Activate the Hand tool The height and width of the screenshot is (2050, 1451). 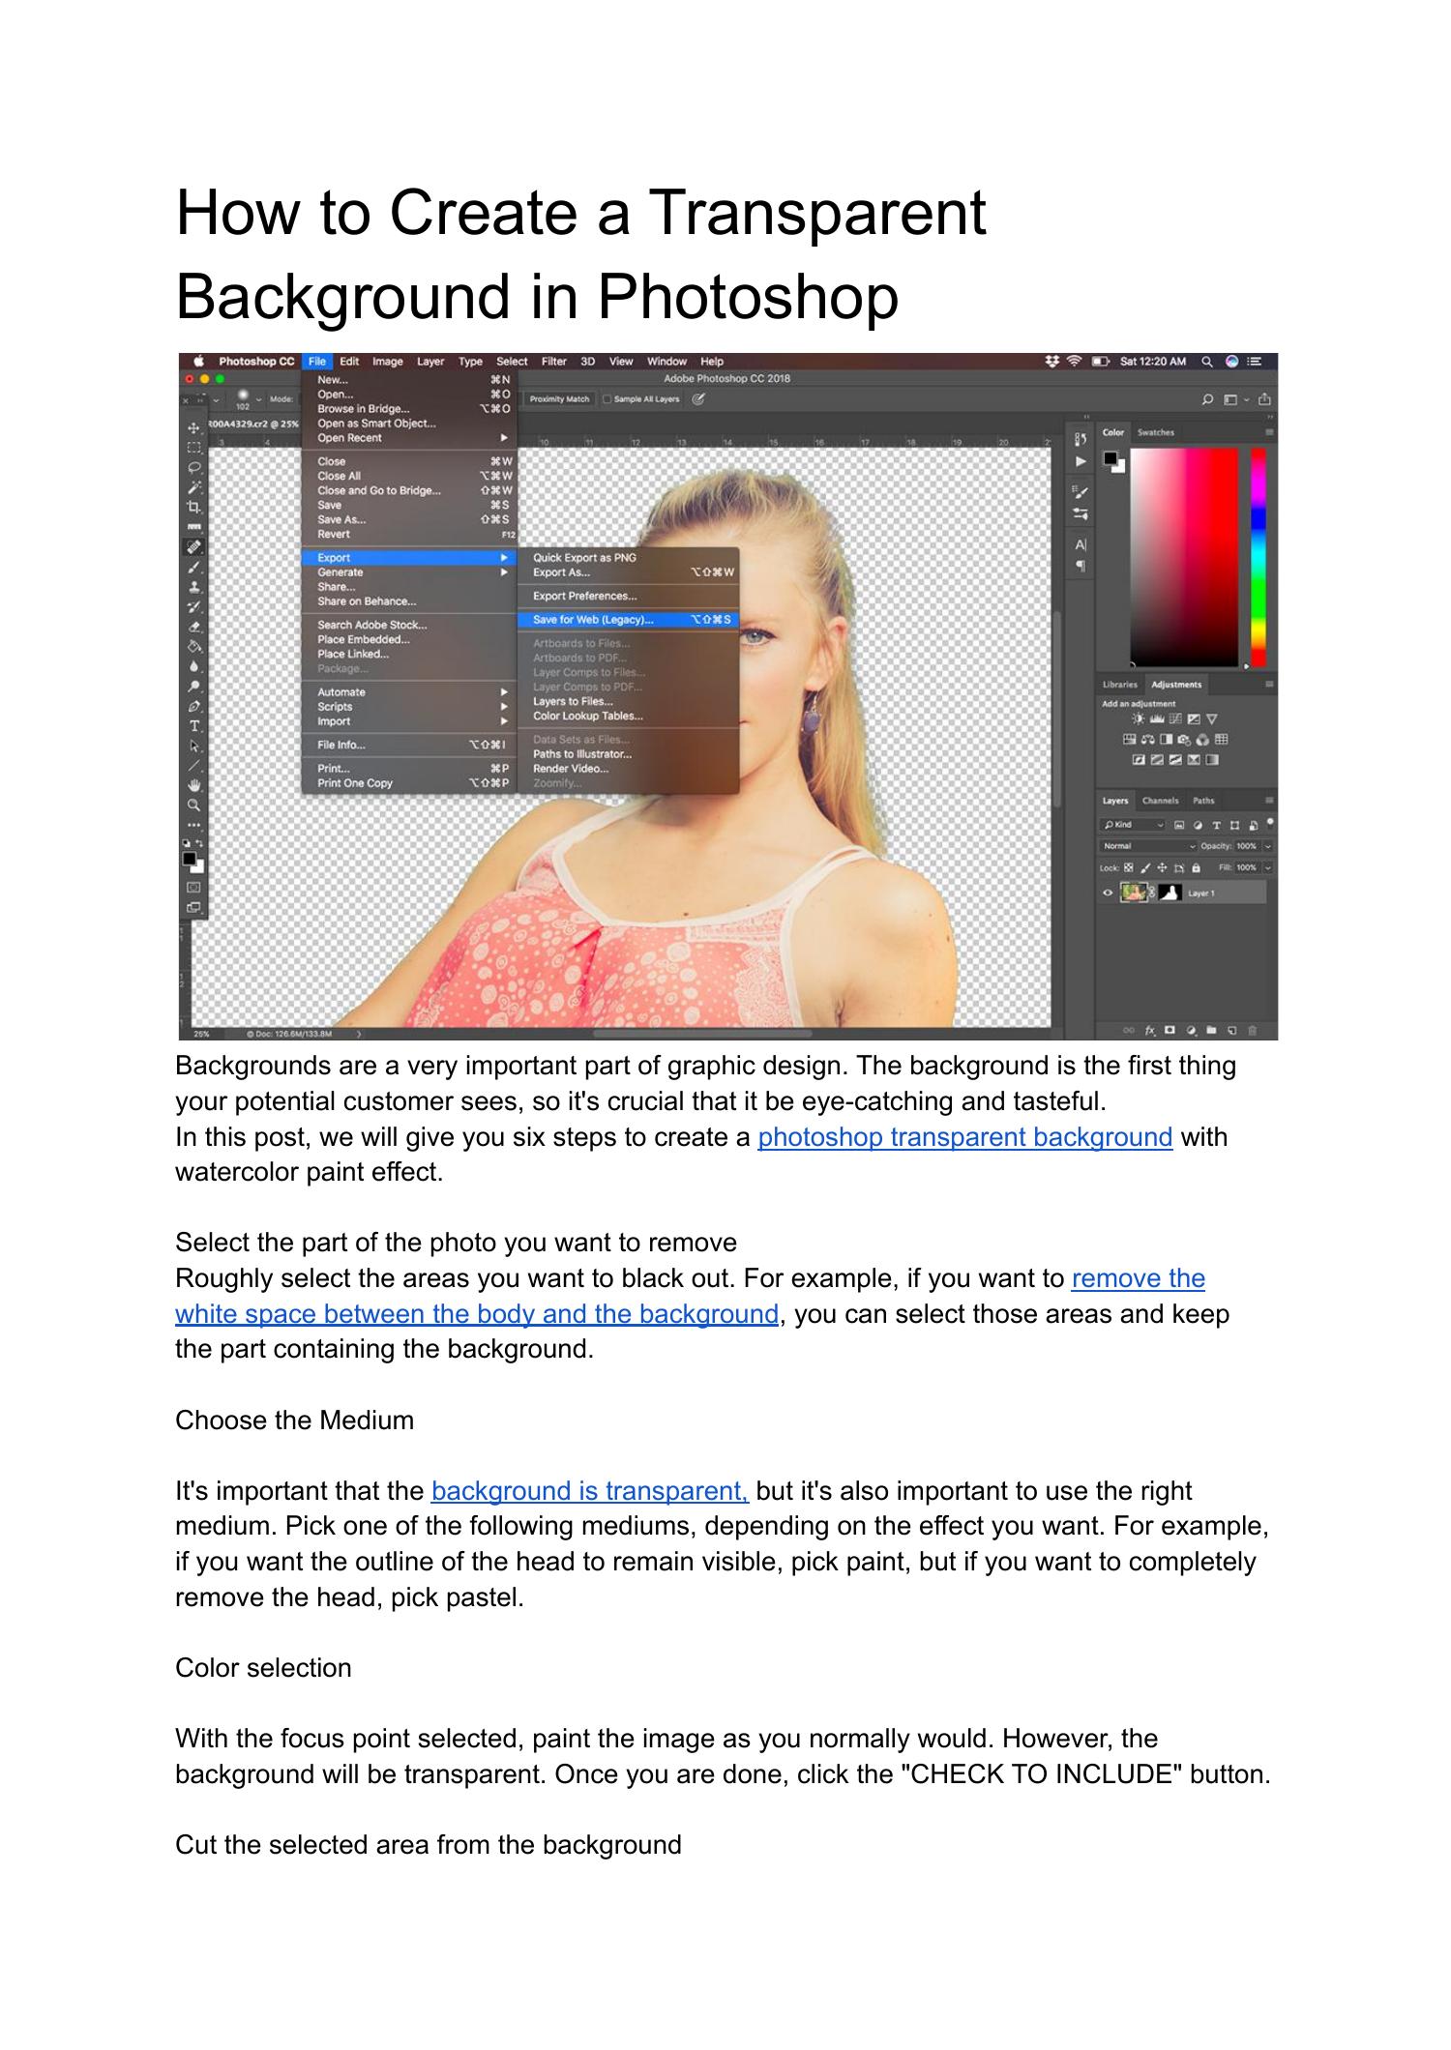point(193,783)
